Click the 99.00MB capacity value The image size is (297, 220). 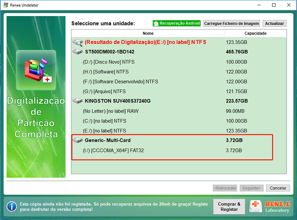point(235,111)
